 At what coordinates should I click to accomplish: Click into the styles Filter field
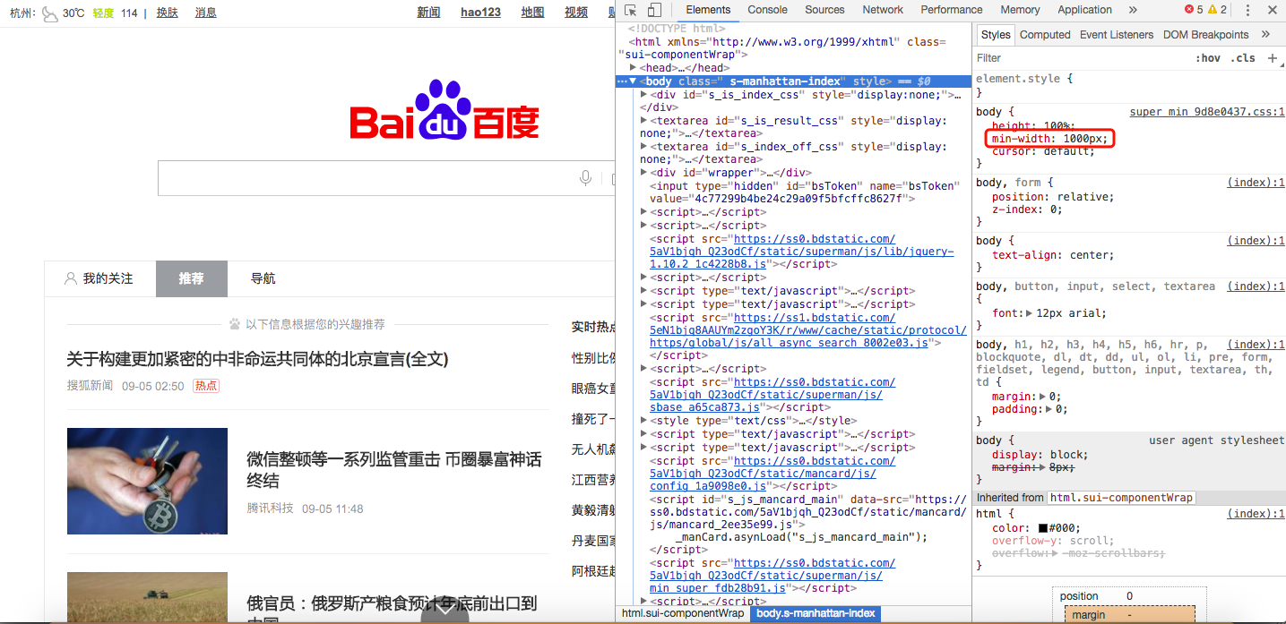(1075, 58)
